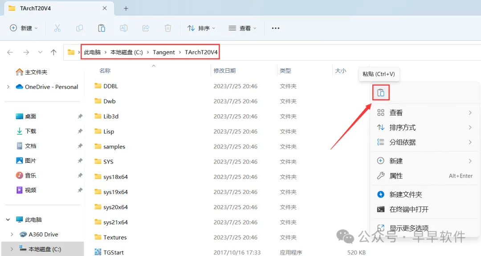Click 此电脑 in the address bar
Image resolution: width=481 pixels, height=256 pixels.
pyautogui.click(x=92, y=52)
